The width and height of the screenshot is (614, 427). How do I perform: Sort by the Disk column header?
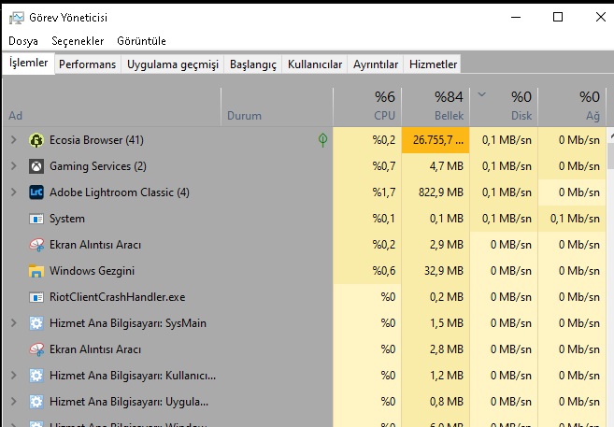504,107
